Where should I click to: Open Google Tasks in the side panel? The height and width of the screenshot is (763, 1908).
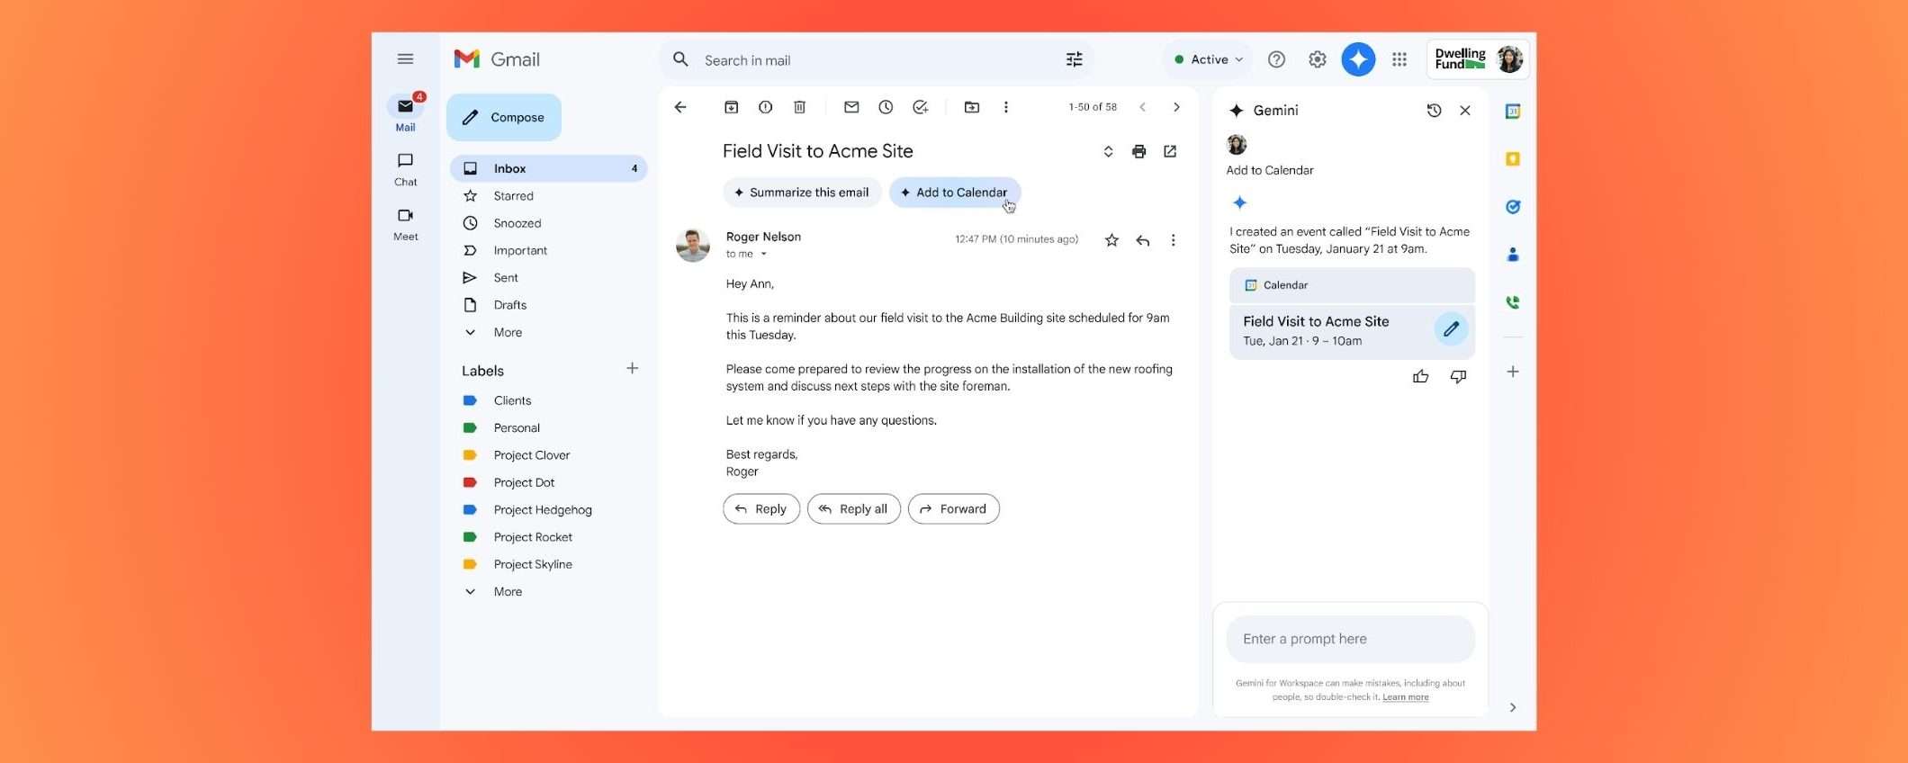coord(1513,207)
